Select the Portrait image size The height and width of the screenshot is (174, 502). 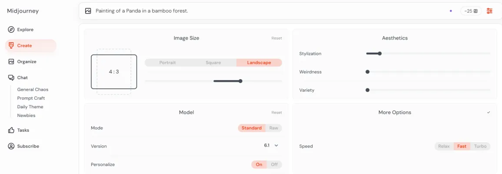click(x=167, y=63)
